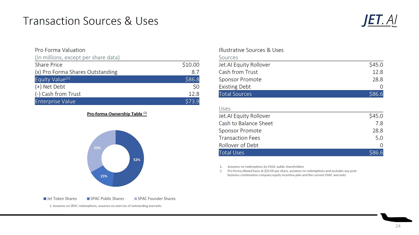
Task: Click the Uses section header
Action: 224,109
